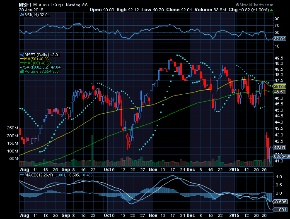Screen dimensions: 290x219
Task: Click the Volume 63.6M value in header
Action: tap(210, 10)
